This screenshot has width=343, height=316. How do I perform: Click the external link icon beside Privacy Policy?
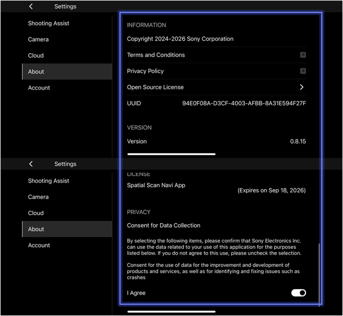[302, 71]
